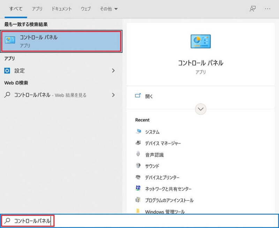Click the magnifier icon beside Web 結果を見る
The image size is (279, 228).
7,95
